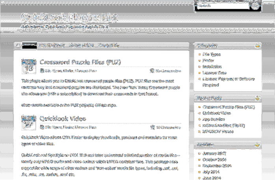Image resolution: width=275 pixels, height=180 pixels.
Task: Open Quicklook Video post title
Action: point(63,119)
